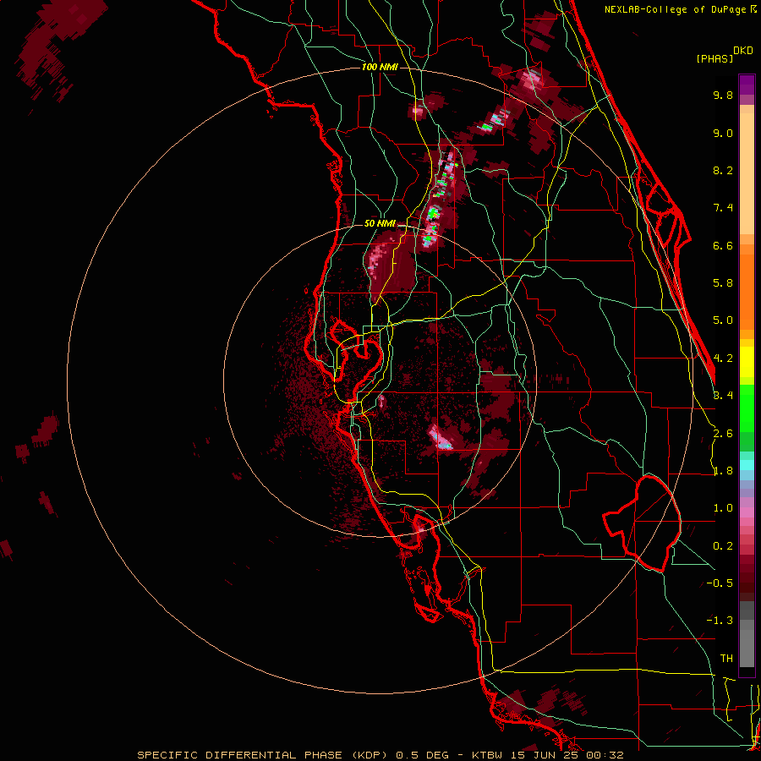Click the 7.4 value on the color scale

[x=723, y=208]
